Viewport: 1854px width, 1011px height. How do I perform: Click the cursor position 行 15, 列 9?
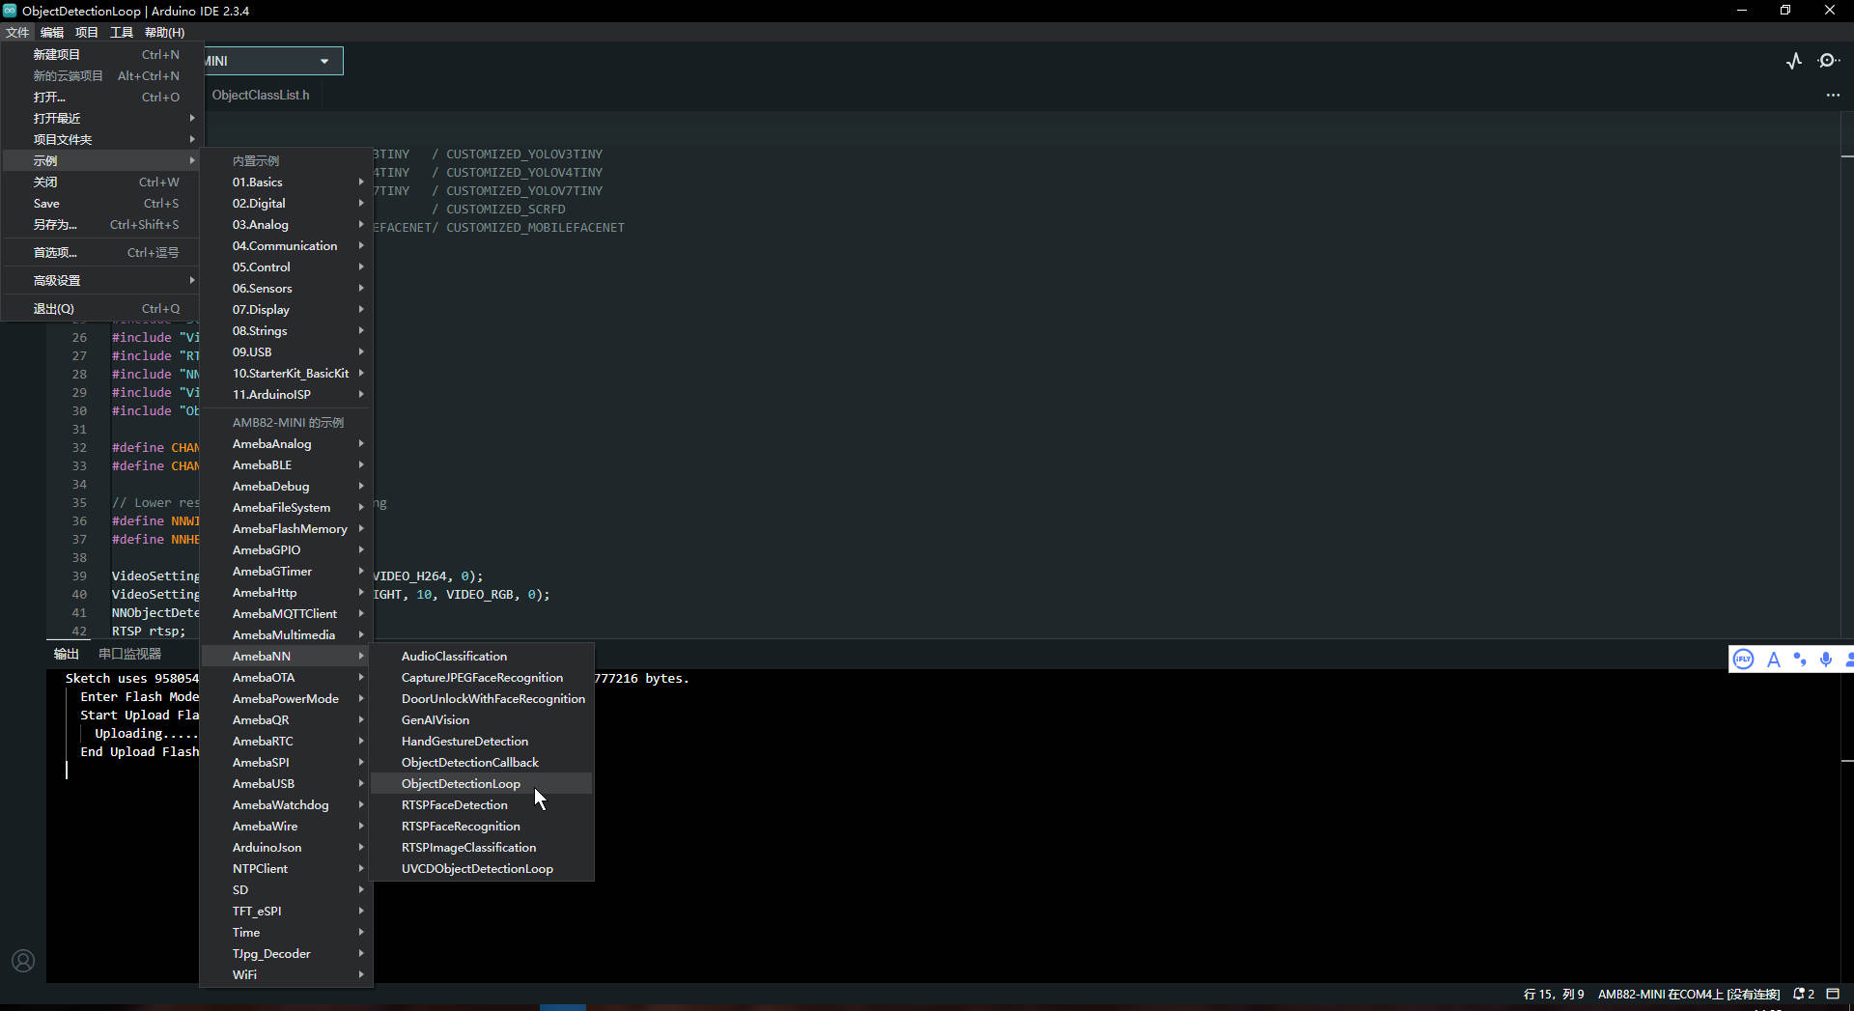click(x=1553, y=994)
